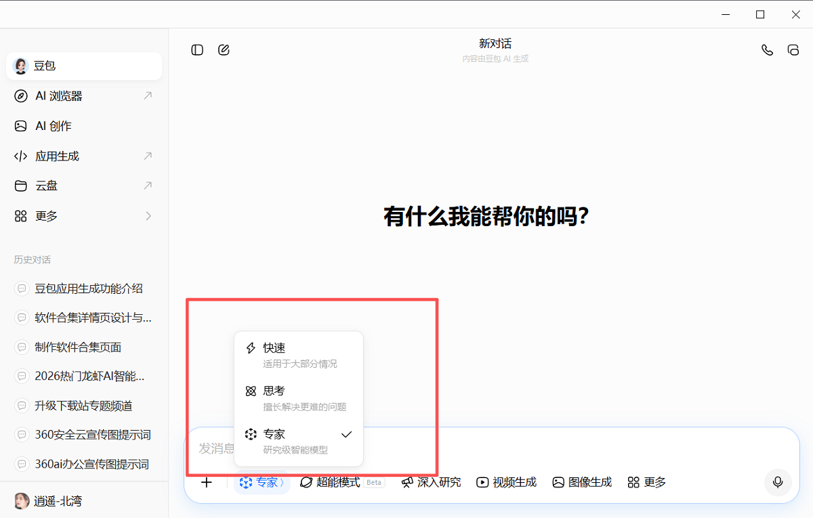Click the window layout icon at top right
This screenshot has width=813, height=518.
(793, 50)
